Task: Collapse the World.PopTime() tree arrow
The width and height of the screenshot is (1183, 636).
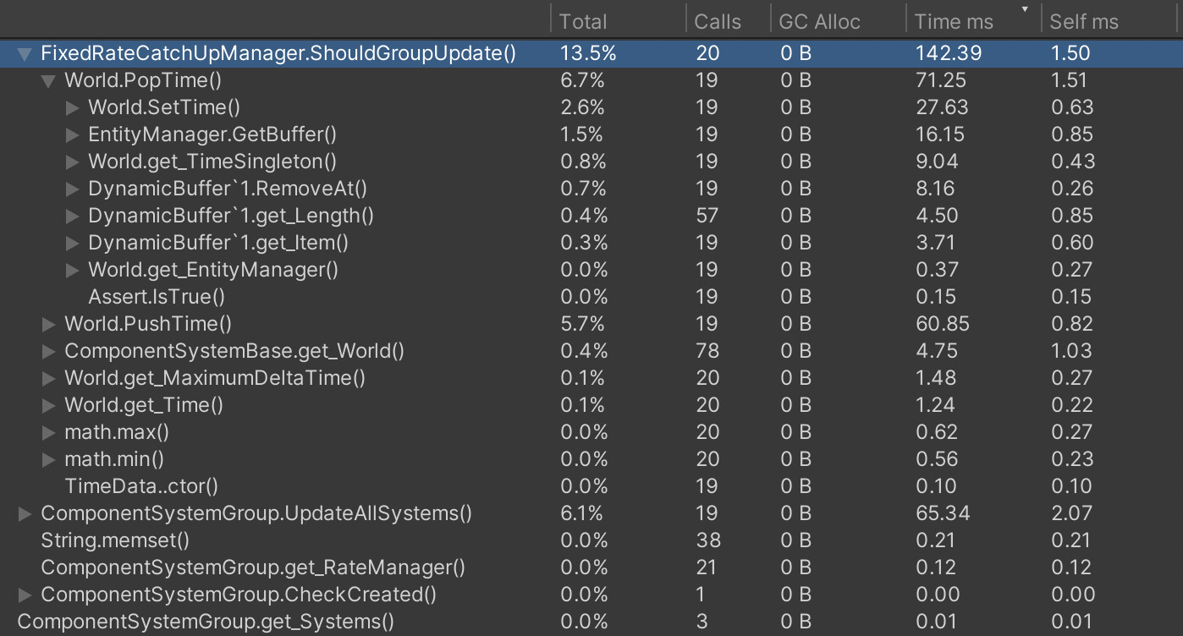Action: (x=48, y=81)
